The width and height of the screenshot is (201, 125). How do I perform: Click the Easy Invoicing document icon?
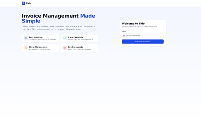[x=26, y=38]
